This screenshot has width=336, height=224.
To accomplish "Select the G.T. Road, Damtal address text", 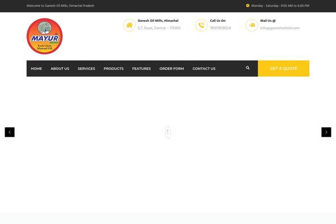I will tap(159, 28).
